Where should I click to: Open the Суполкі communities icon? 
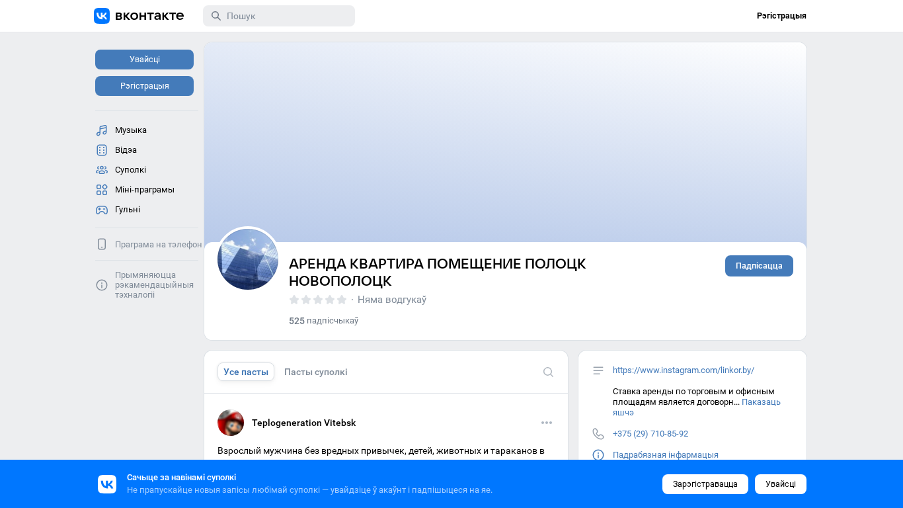[102, 170]
